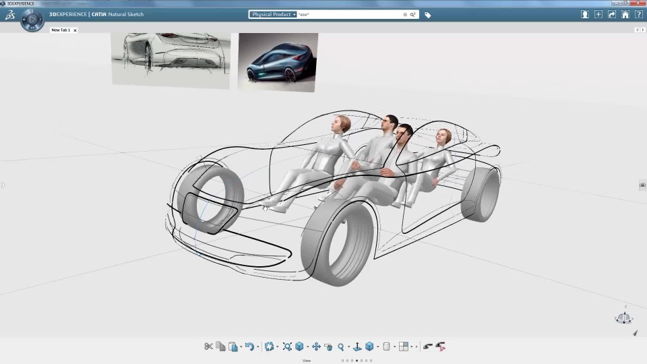Click the blue cube icon right of Normal View
647x364 pixels.
tap(369, 346)
